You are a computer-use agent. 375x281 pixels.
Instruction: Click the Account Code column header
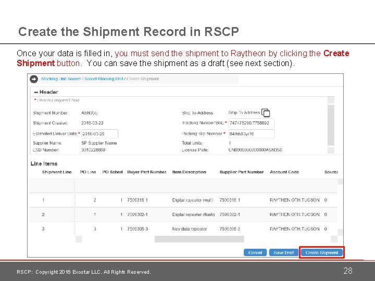(284, 172)
